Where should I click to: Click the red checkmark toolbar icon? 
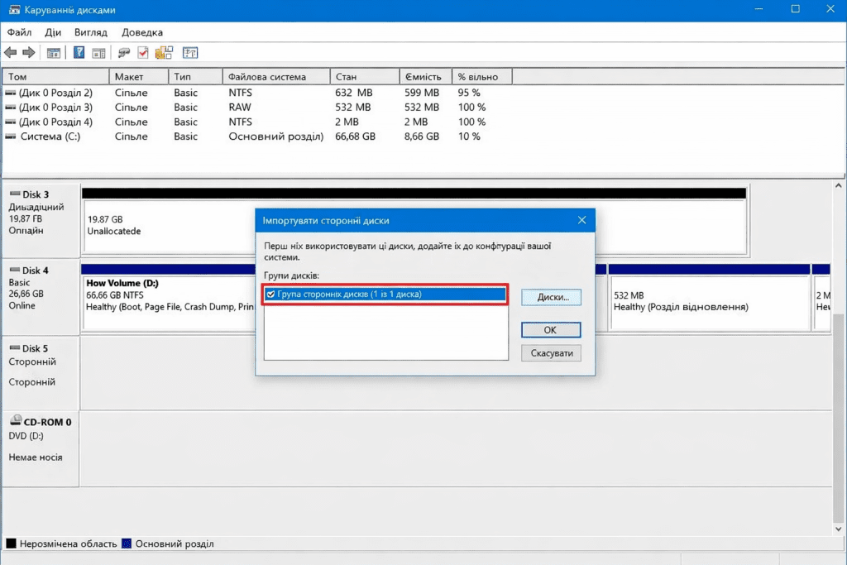coord(143,53)
